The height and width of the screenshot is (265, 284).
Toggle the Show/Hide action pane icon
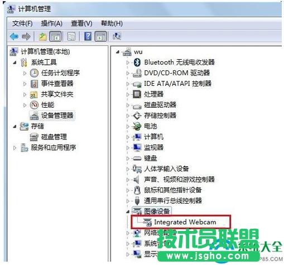[x=100, y=36]
